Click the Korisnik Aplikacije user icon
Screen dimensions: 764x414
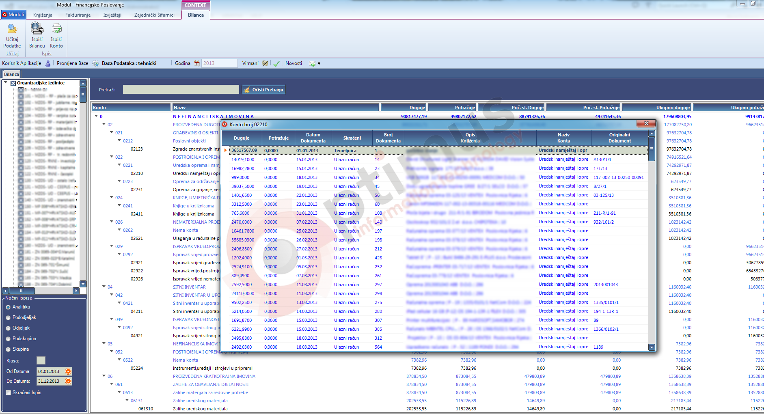click(x=48, y=63)
